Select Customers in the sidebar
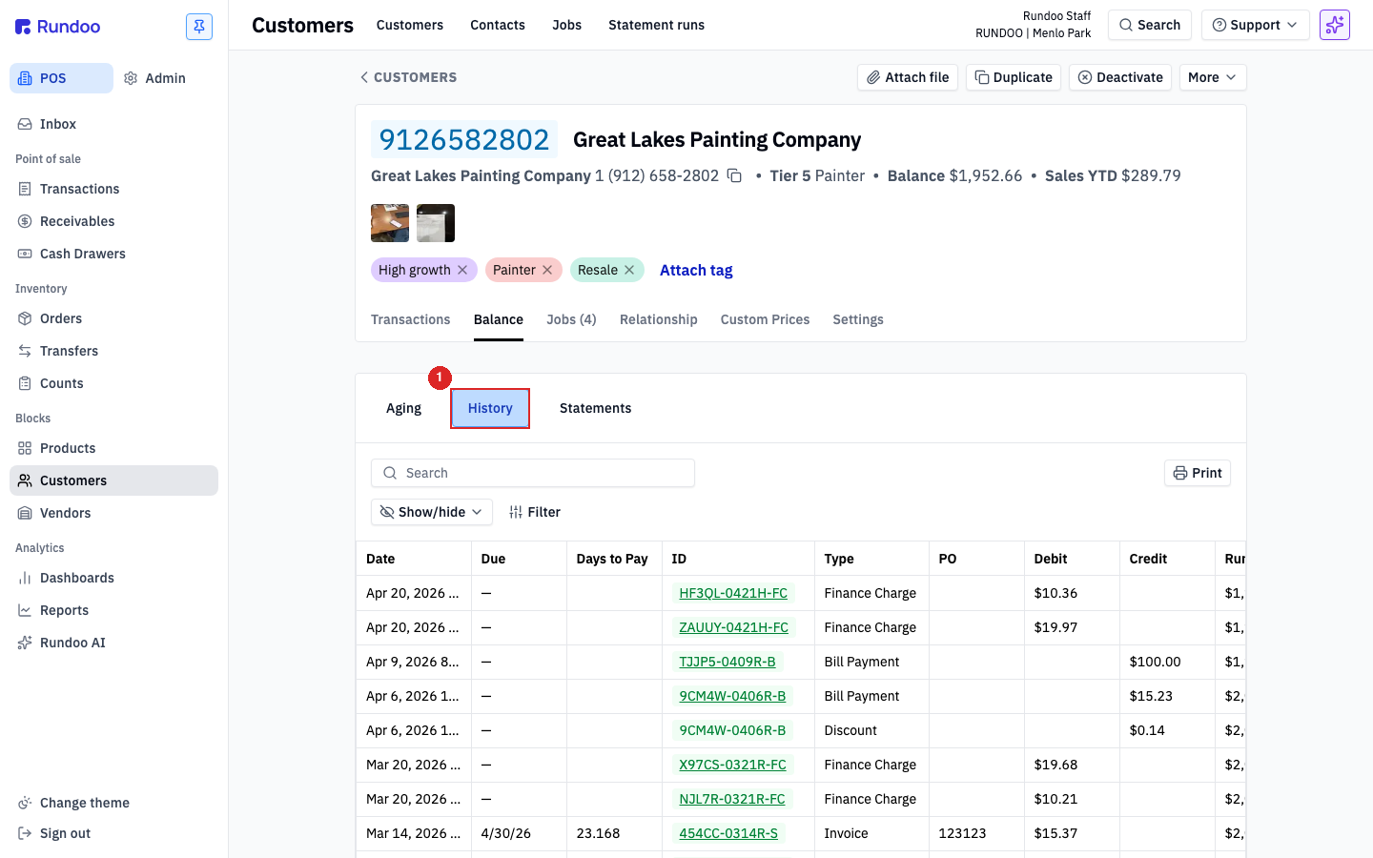The width and height of the screenshot is (1373, 858). tap(114, 480)
